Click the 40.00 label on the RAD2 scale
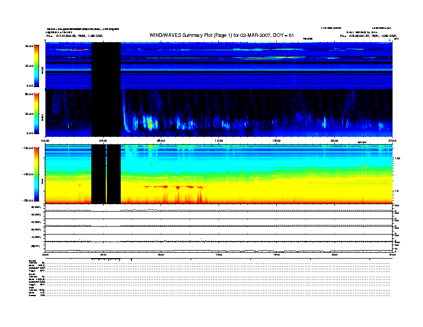This screenshot has height=327, width=423. (29, 46)
